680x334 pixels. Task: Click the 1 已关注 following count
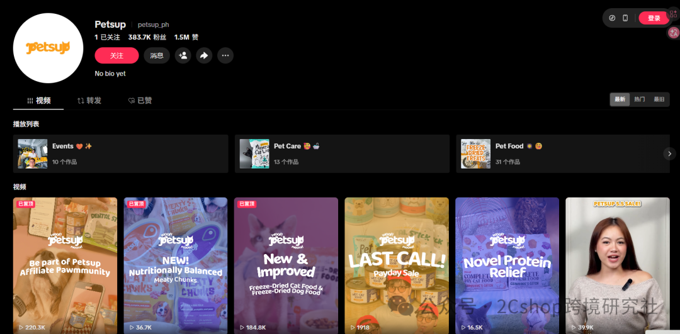tap(107, 37)
